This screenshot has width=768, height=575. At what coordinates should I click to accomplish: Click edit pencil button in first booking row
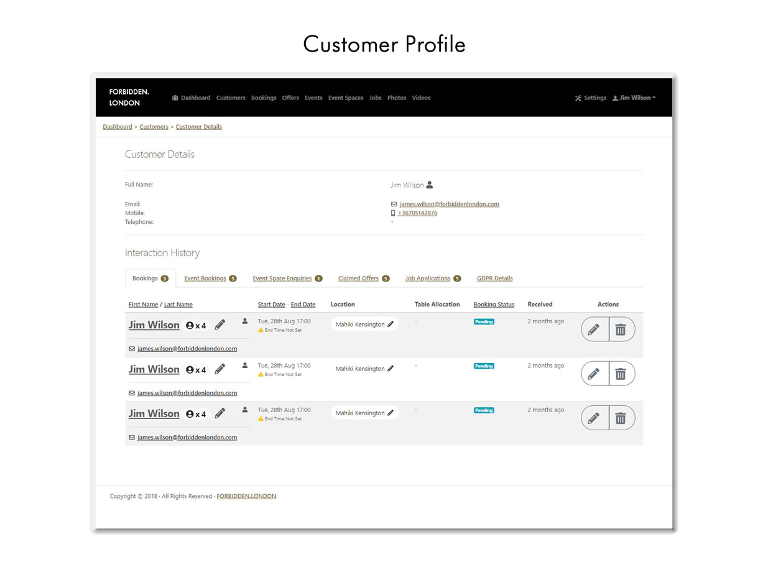click(x=595, y=329)
